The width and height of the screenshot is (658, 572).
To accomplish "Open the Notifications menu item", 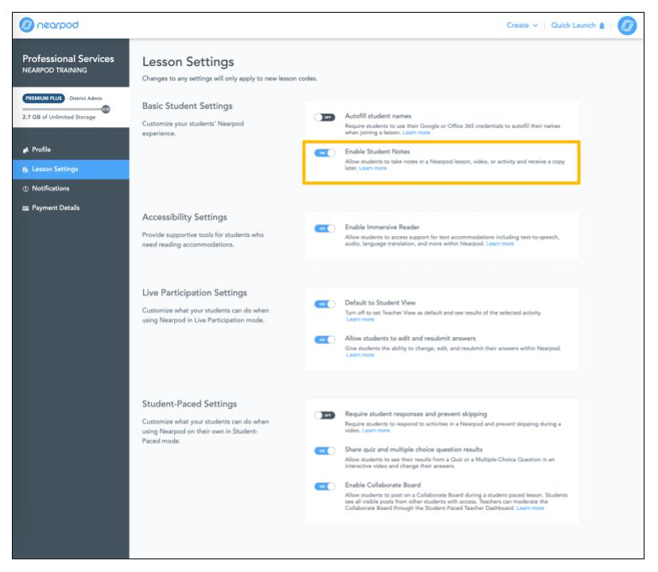I will pos(50,188).
